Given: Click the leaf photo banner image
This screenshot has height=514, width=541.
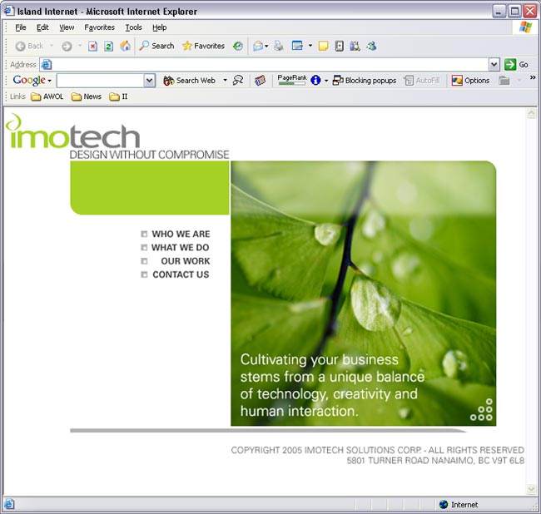Looking at the screenshot, I should coord(364,294).
